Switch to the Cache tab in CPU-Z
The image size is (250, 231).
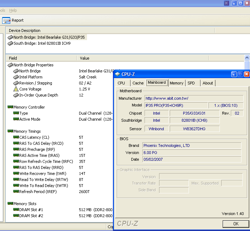tap(138, 83)
